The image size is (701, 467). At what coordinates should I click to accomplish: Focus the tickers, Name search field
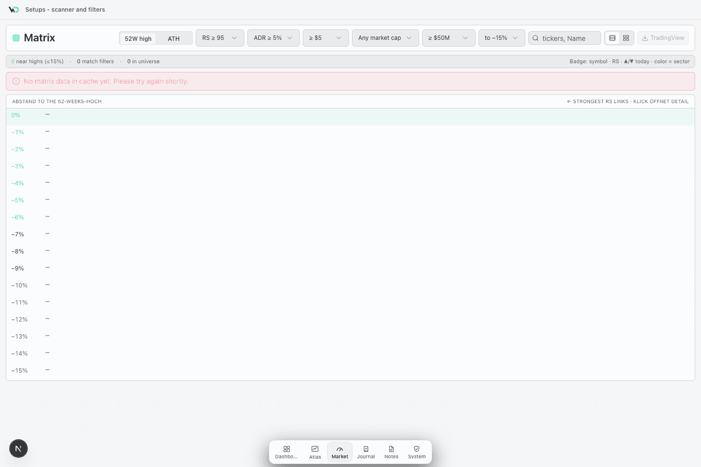(x=565, y=38)
